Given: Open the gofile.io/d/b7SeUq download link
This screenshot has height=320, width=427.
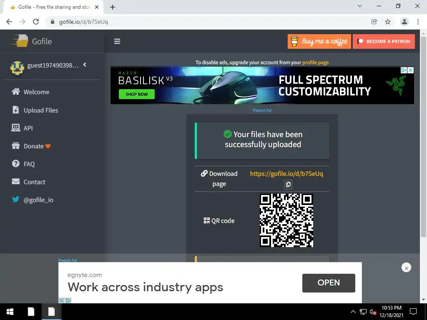Looking at the screenshot, I should click(x=286, y=174).
